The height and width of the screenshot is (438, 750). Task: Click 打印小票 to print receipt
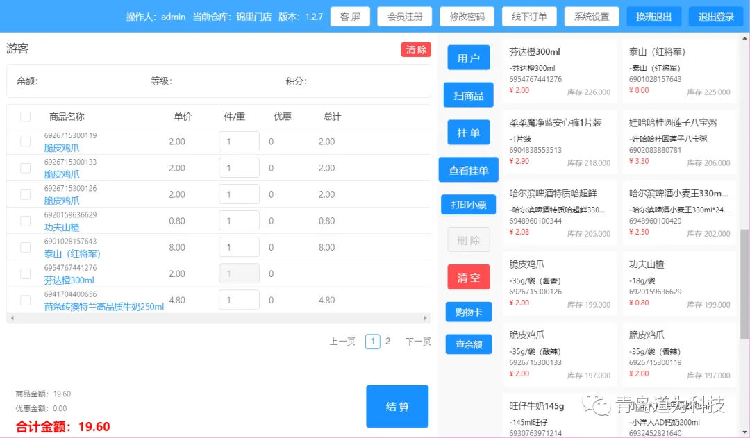468,205
